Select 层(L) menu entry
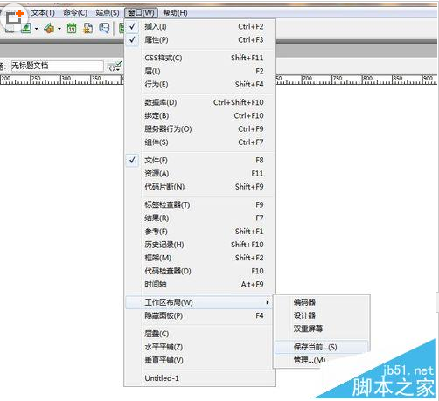 tap(200, 72)
